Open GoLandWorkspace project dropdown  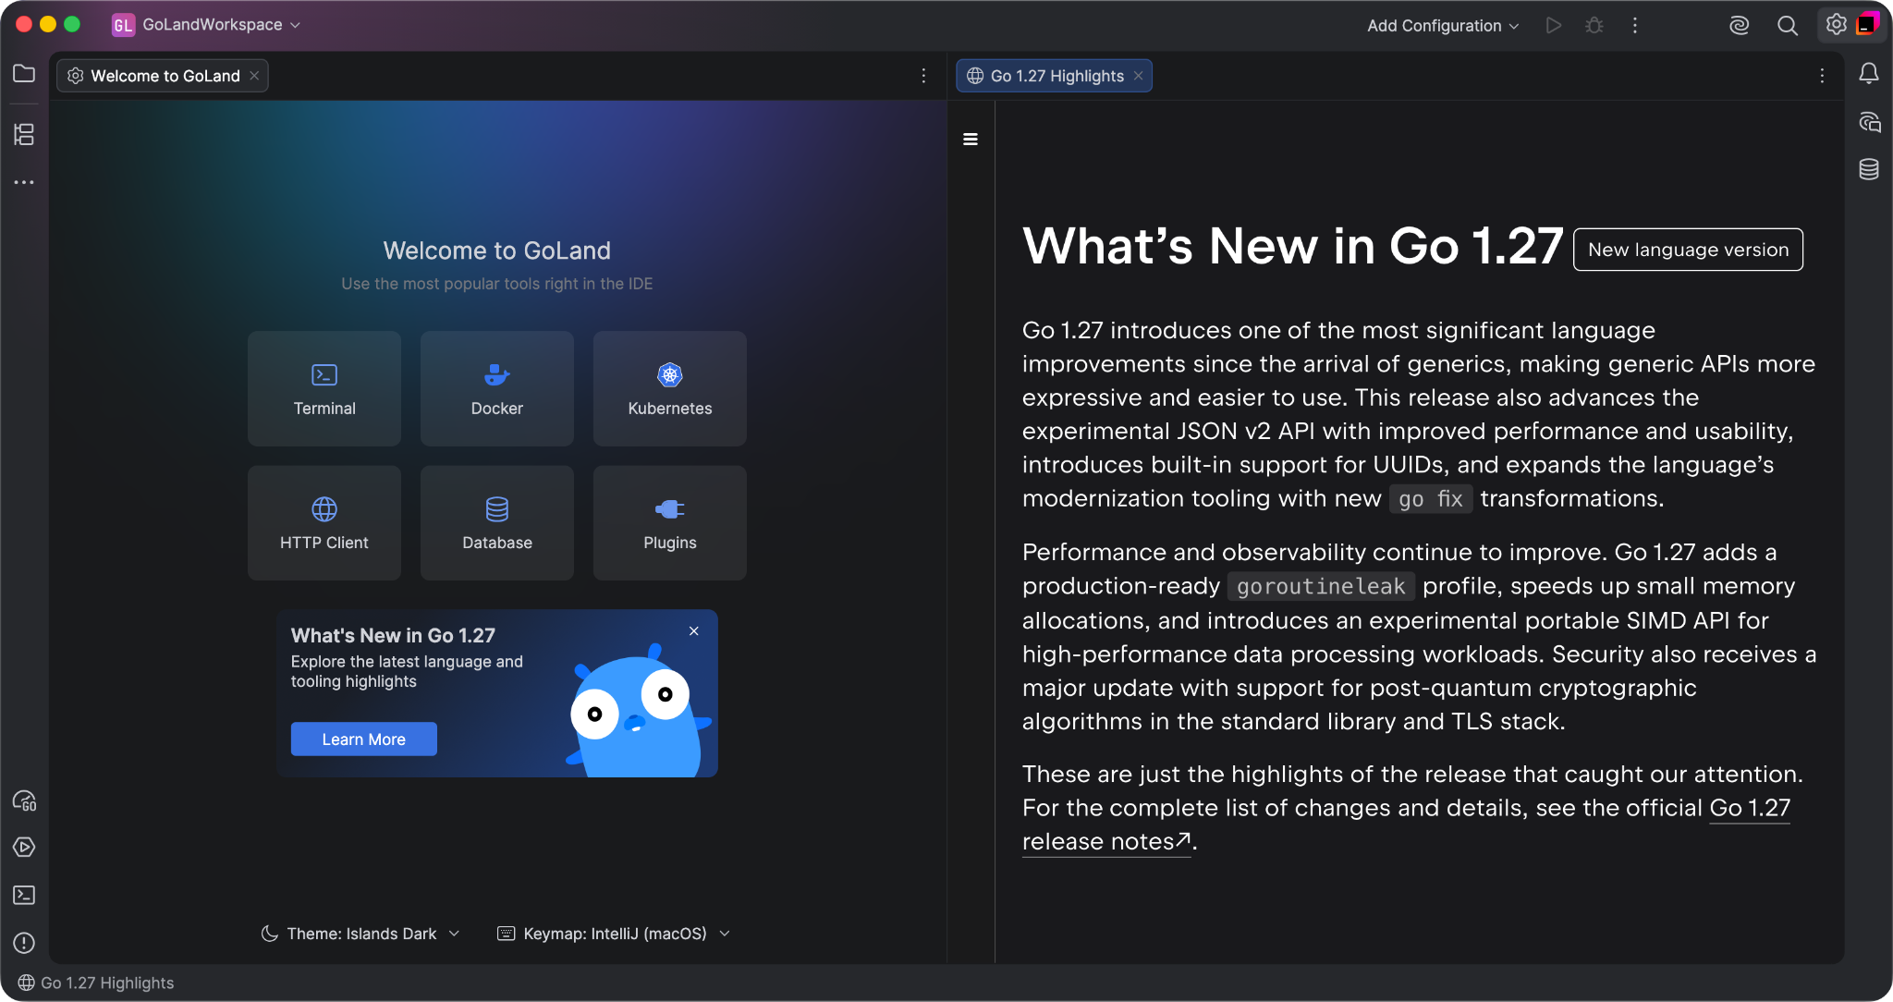(x=207, y=25)
